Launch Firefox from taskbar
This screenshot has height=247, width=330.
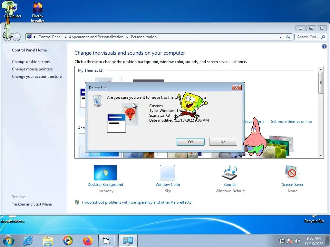[x=88, y=241]
